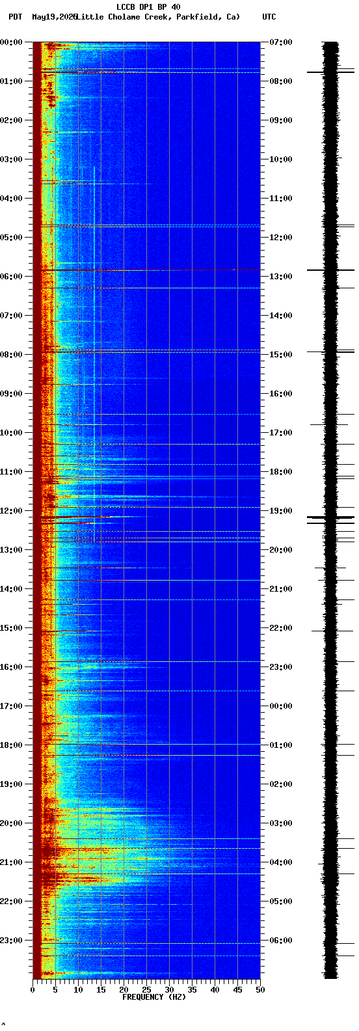Click the UTC axis label '16:00'
This screenshot has width=359, height=1031.
[x=281, y=394]
